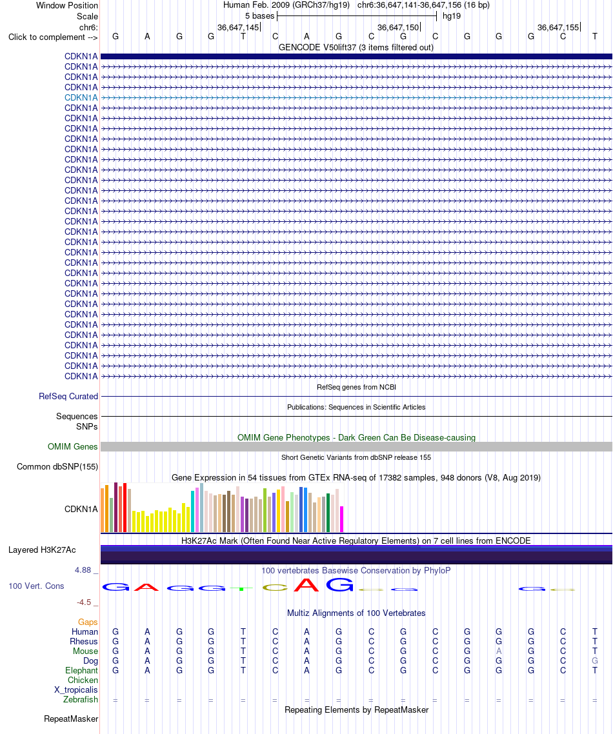Click the 'Mouse' alignment row label
The height and width of the screenshot is (734, 613).
click(85, 651)
